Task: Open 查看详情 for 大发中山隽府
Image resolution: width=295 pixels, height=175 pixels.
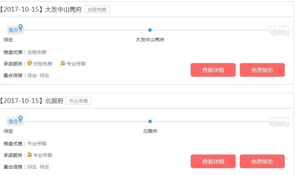Action: (x=213, y=70)
